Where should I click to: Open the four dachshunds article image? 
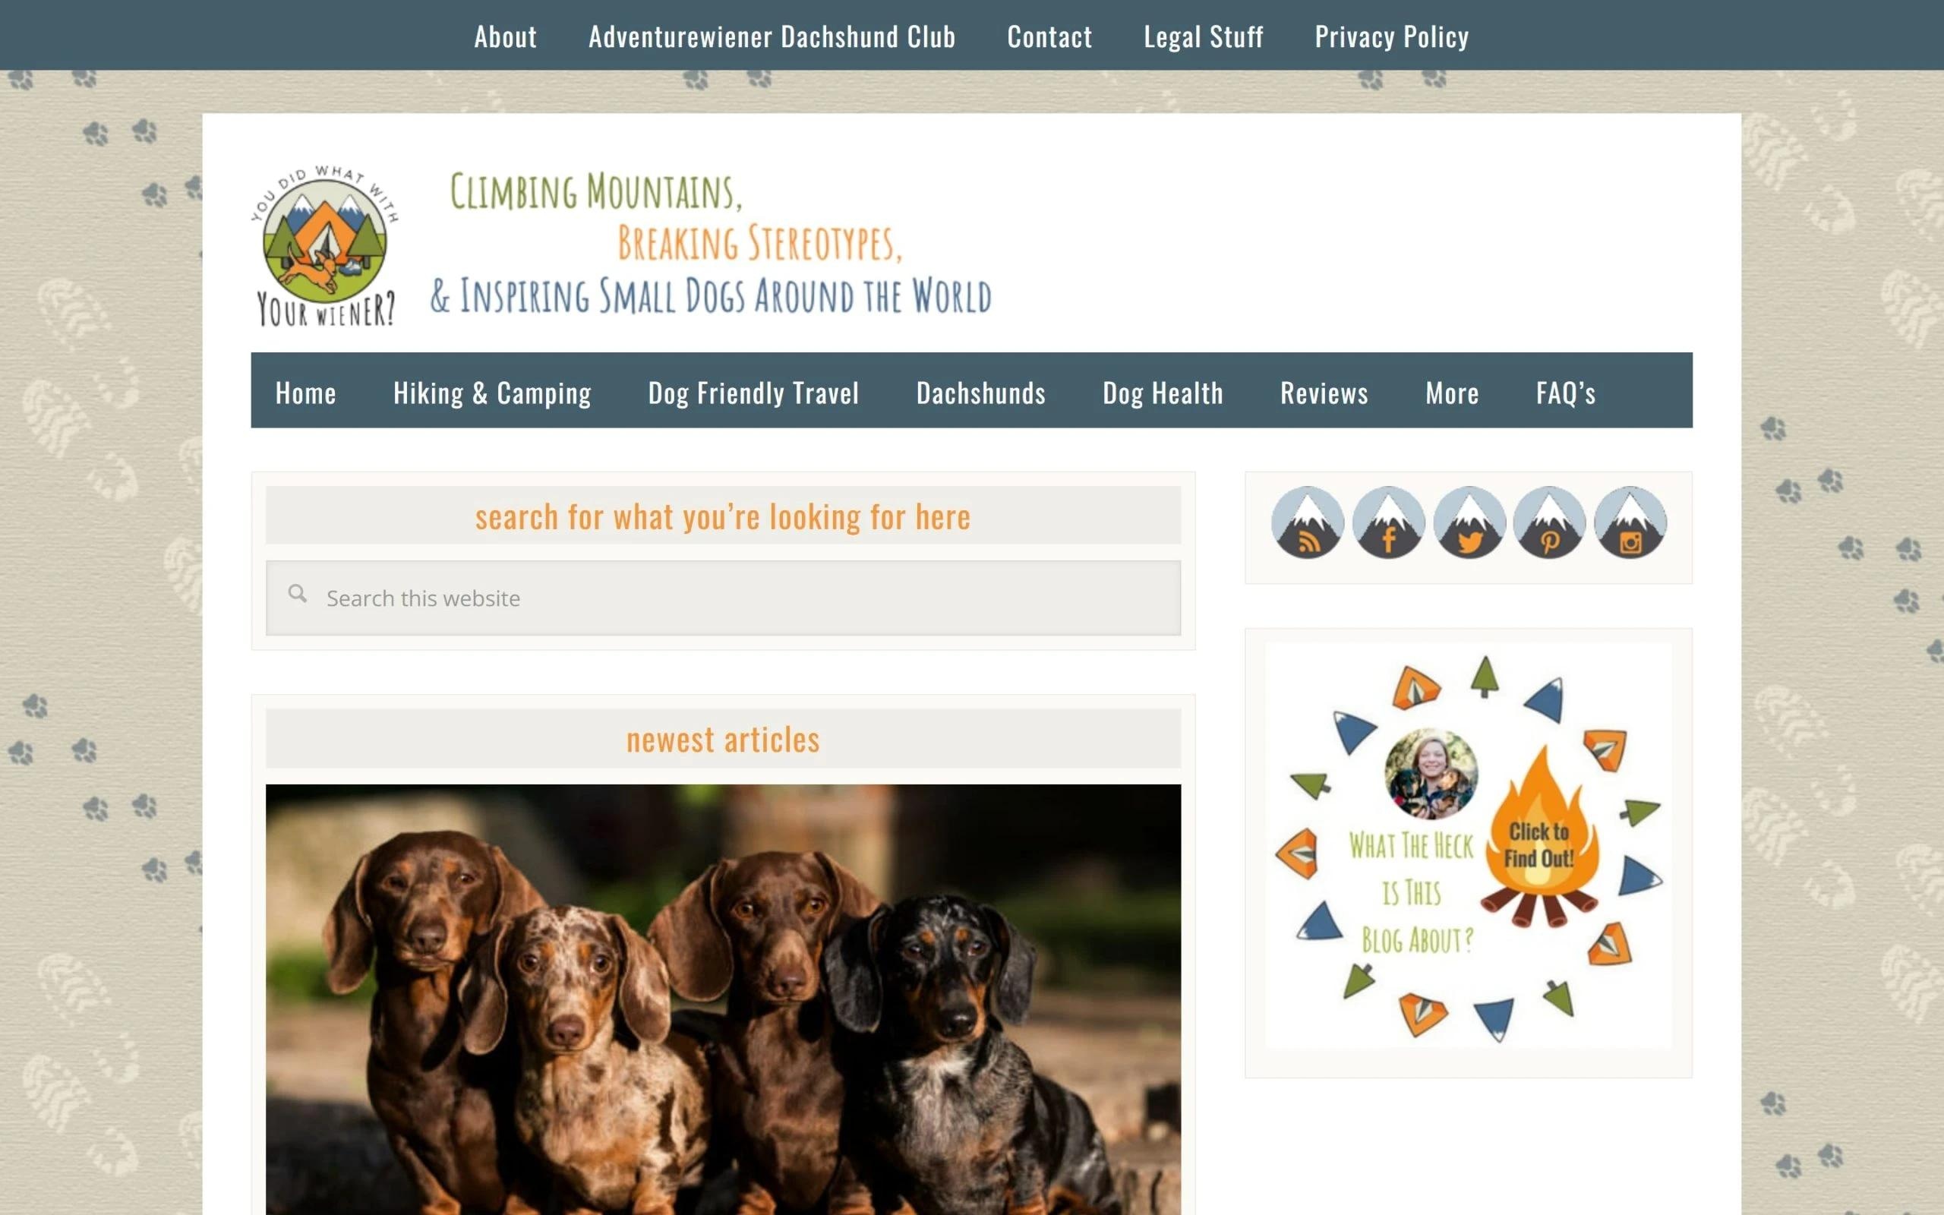coord(723,999)
